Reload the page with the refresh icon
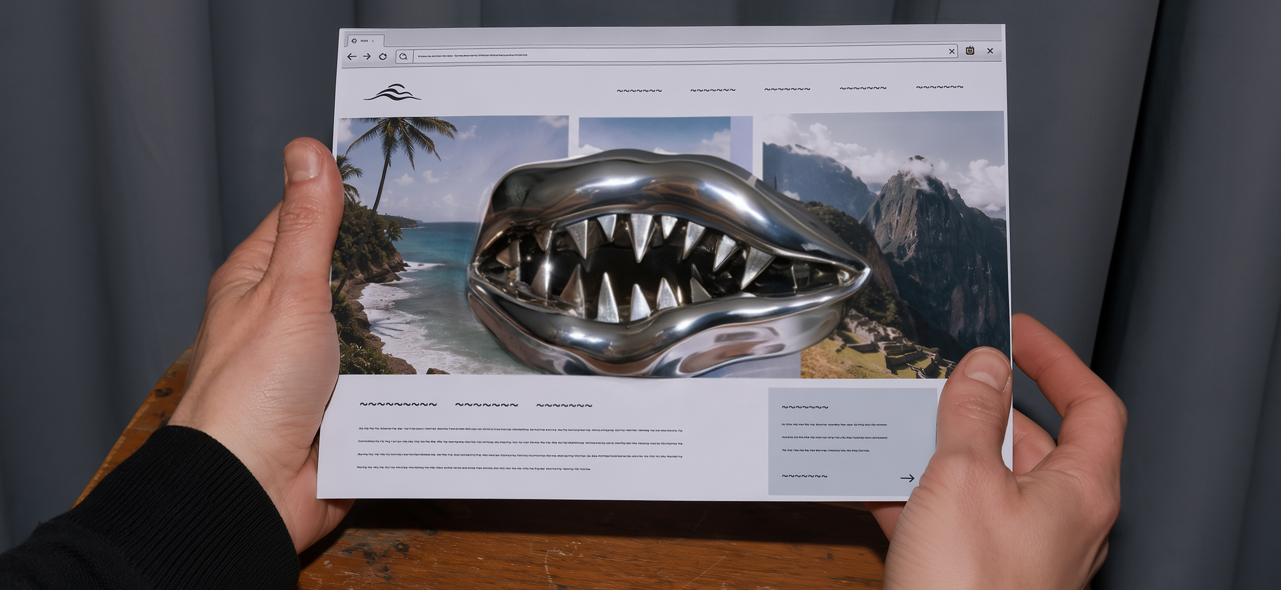1281x590 pixels. (383, 56)
